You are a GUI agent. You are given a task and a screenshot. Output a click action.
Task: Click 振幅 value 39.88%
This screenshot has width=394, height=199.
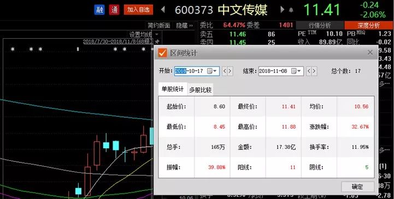216,167
